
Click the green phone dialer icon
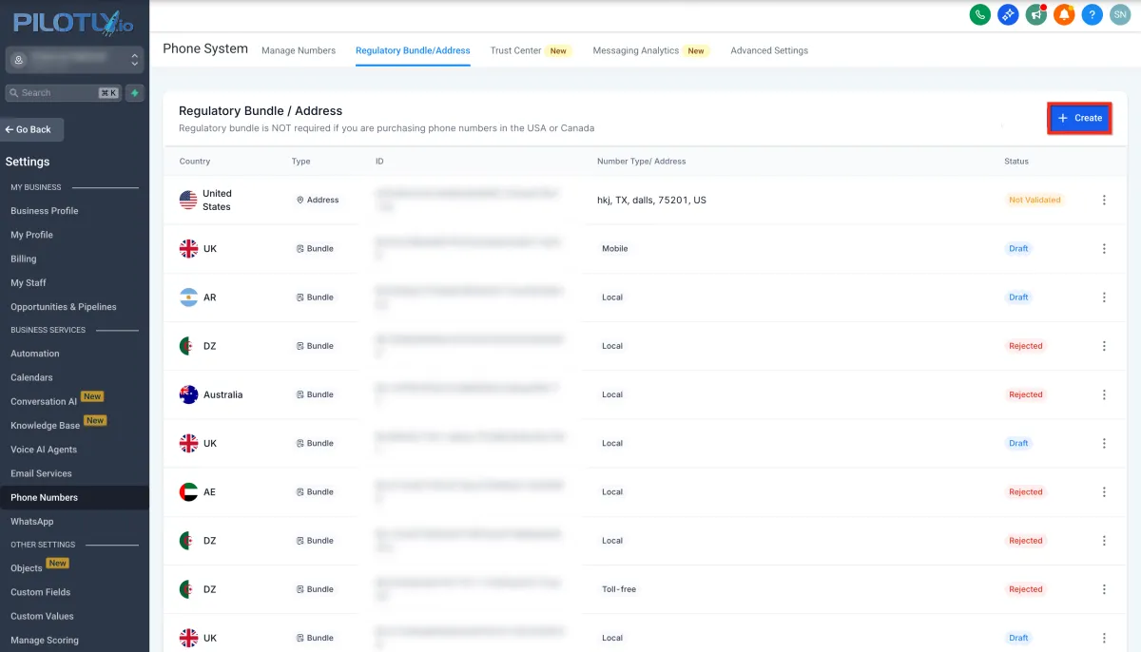(x=979, y=14)
